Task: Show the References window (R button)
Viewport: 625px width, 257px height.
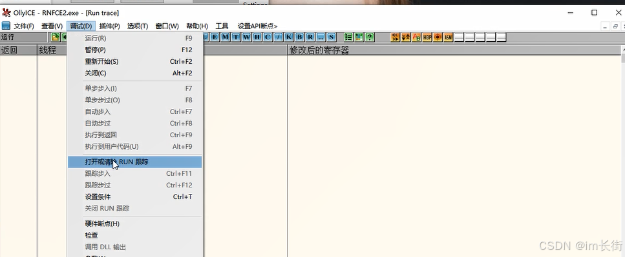Action: tap(310, 37)
